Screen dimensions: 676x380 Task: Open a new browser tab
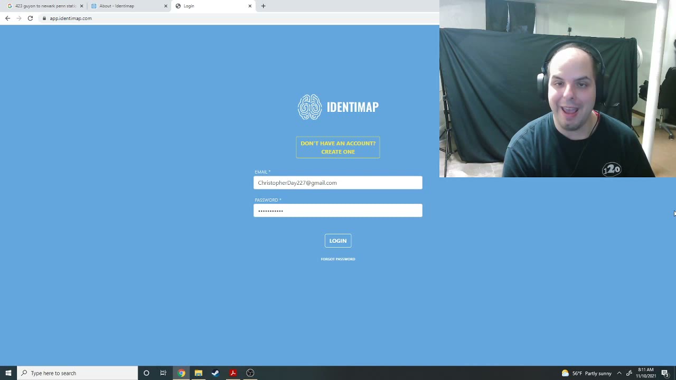tap(263, 6)
